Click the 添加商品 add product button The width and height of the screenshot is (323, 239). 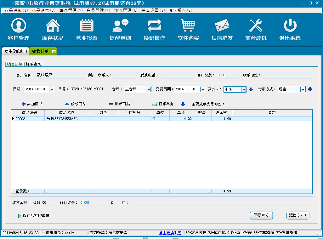pos(32,104)
